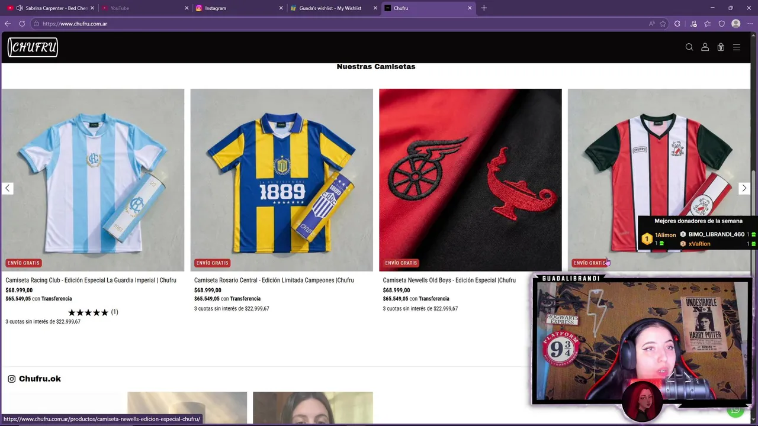Open the user account icon in Chufru header

[705, 47]
